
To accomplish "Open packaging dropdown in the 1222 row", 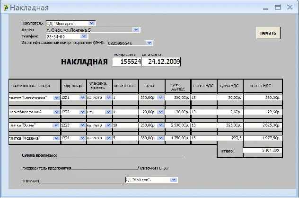I will click(108, 112).
